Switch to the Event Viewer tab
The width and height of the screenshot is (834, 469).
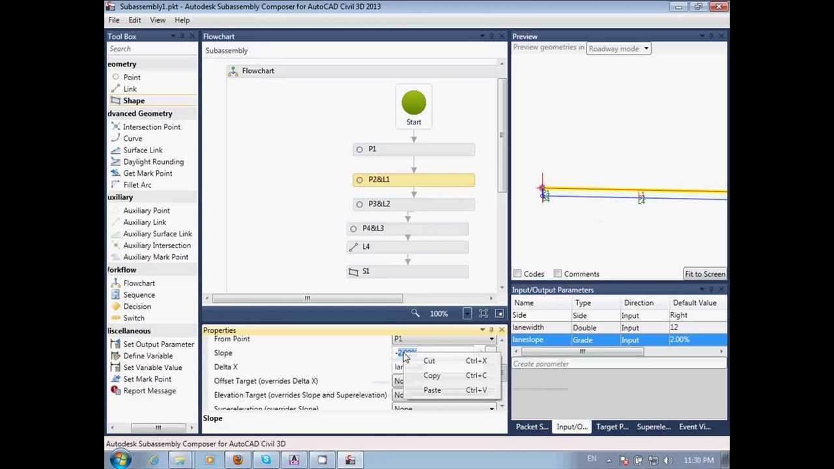click(695, 427)
